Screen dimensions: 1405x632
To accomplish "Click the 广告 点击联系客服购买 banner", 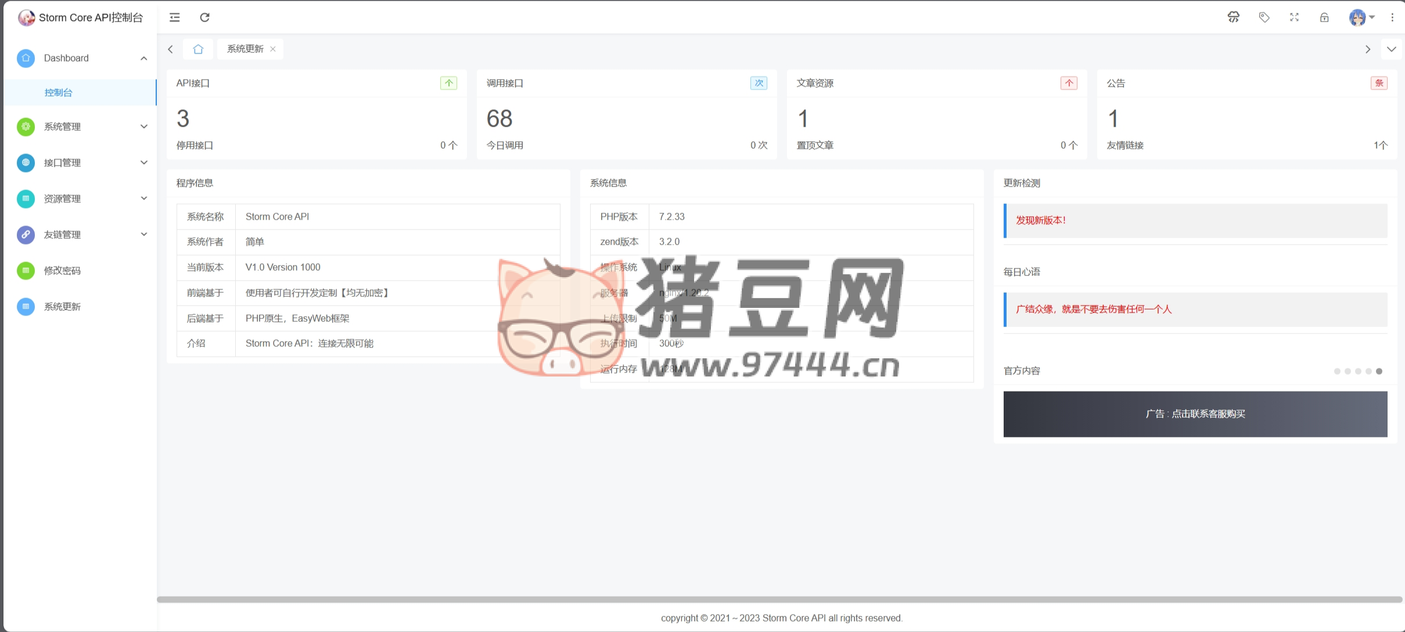I will coord(1195,414).
